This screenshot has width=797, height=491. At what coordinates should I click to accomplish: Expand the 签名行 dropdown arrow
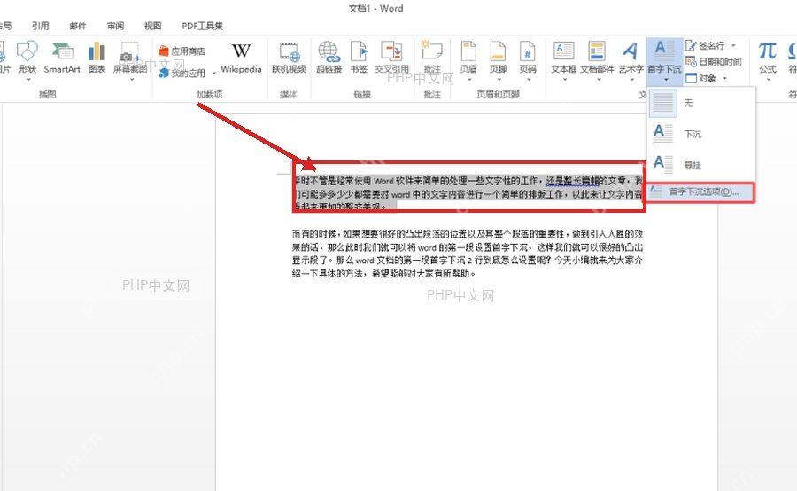click(x=733, y=46)
